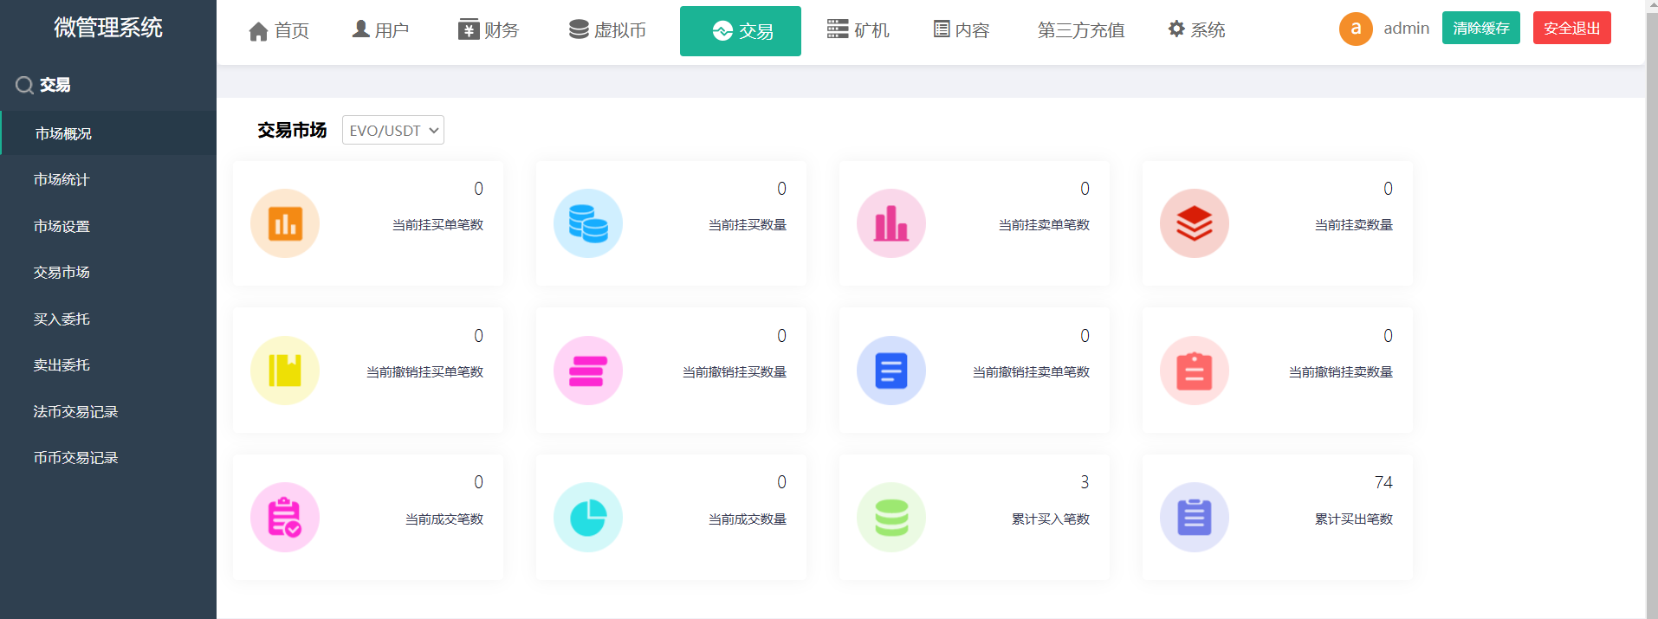
Task: Go to the 首页 home tab
Action: 279,31
